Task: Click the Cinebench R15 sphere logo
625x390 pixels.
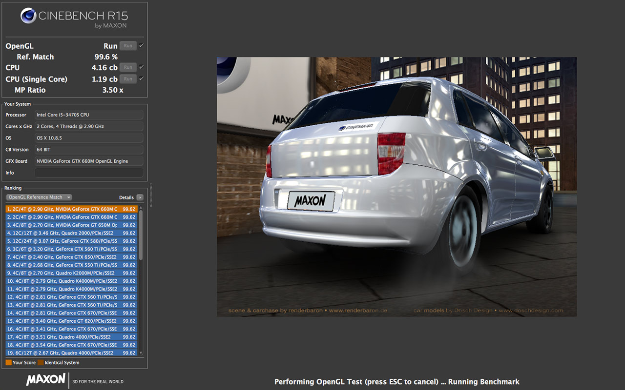Action: coord(29,16)
